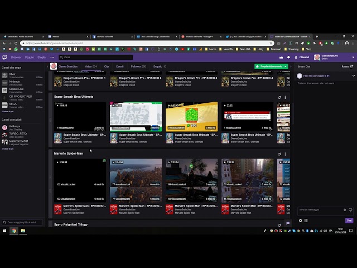This screenshot has width=357, height=268.
Task: Open the News ITA bookmarks folder
Action: (226, 49)
